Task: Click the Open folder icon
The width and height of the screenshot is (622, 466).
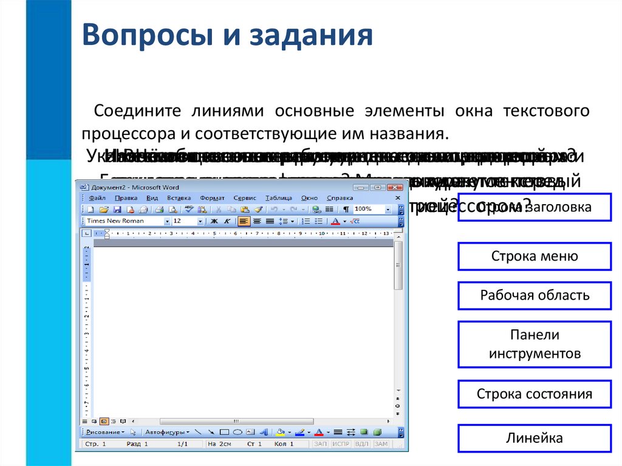Action: pyautogui.click(x=104, y=209)
